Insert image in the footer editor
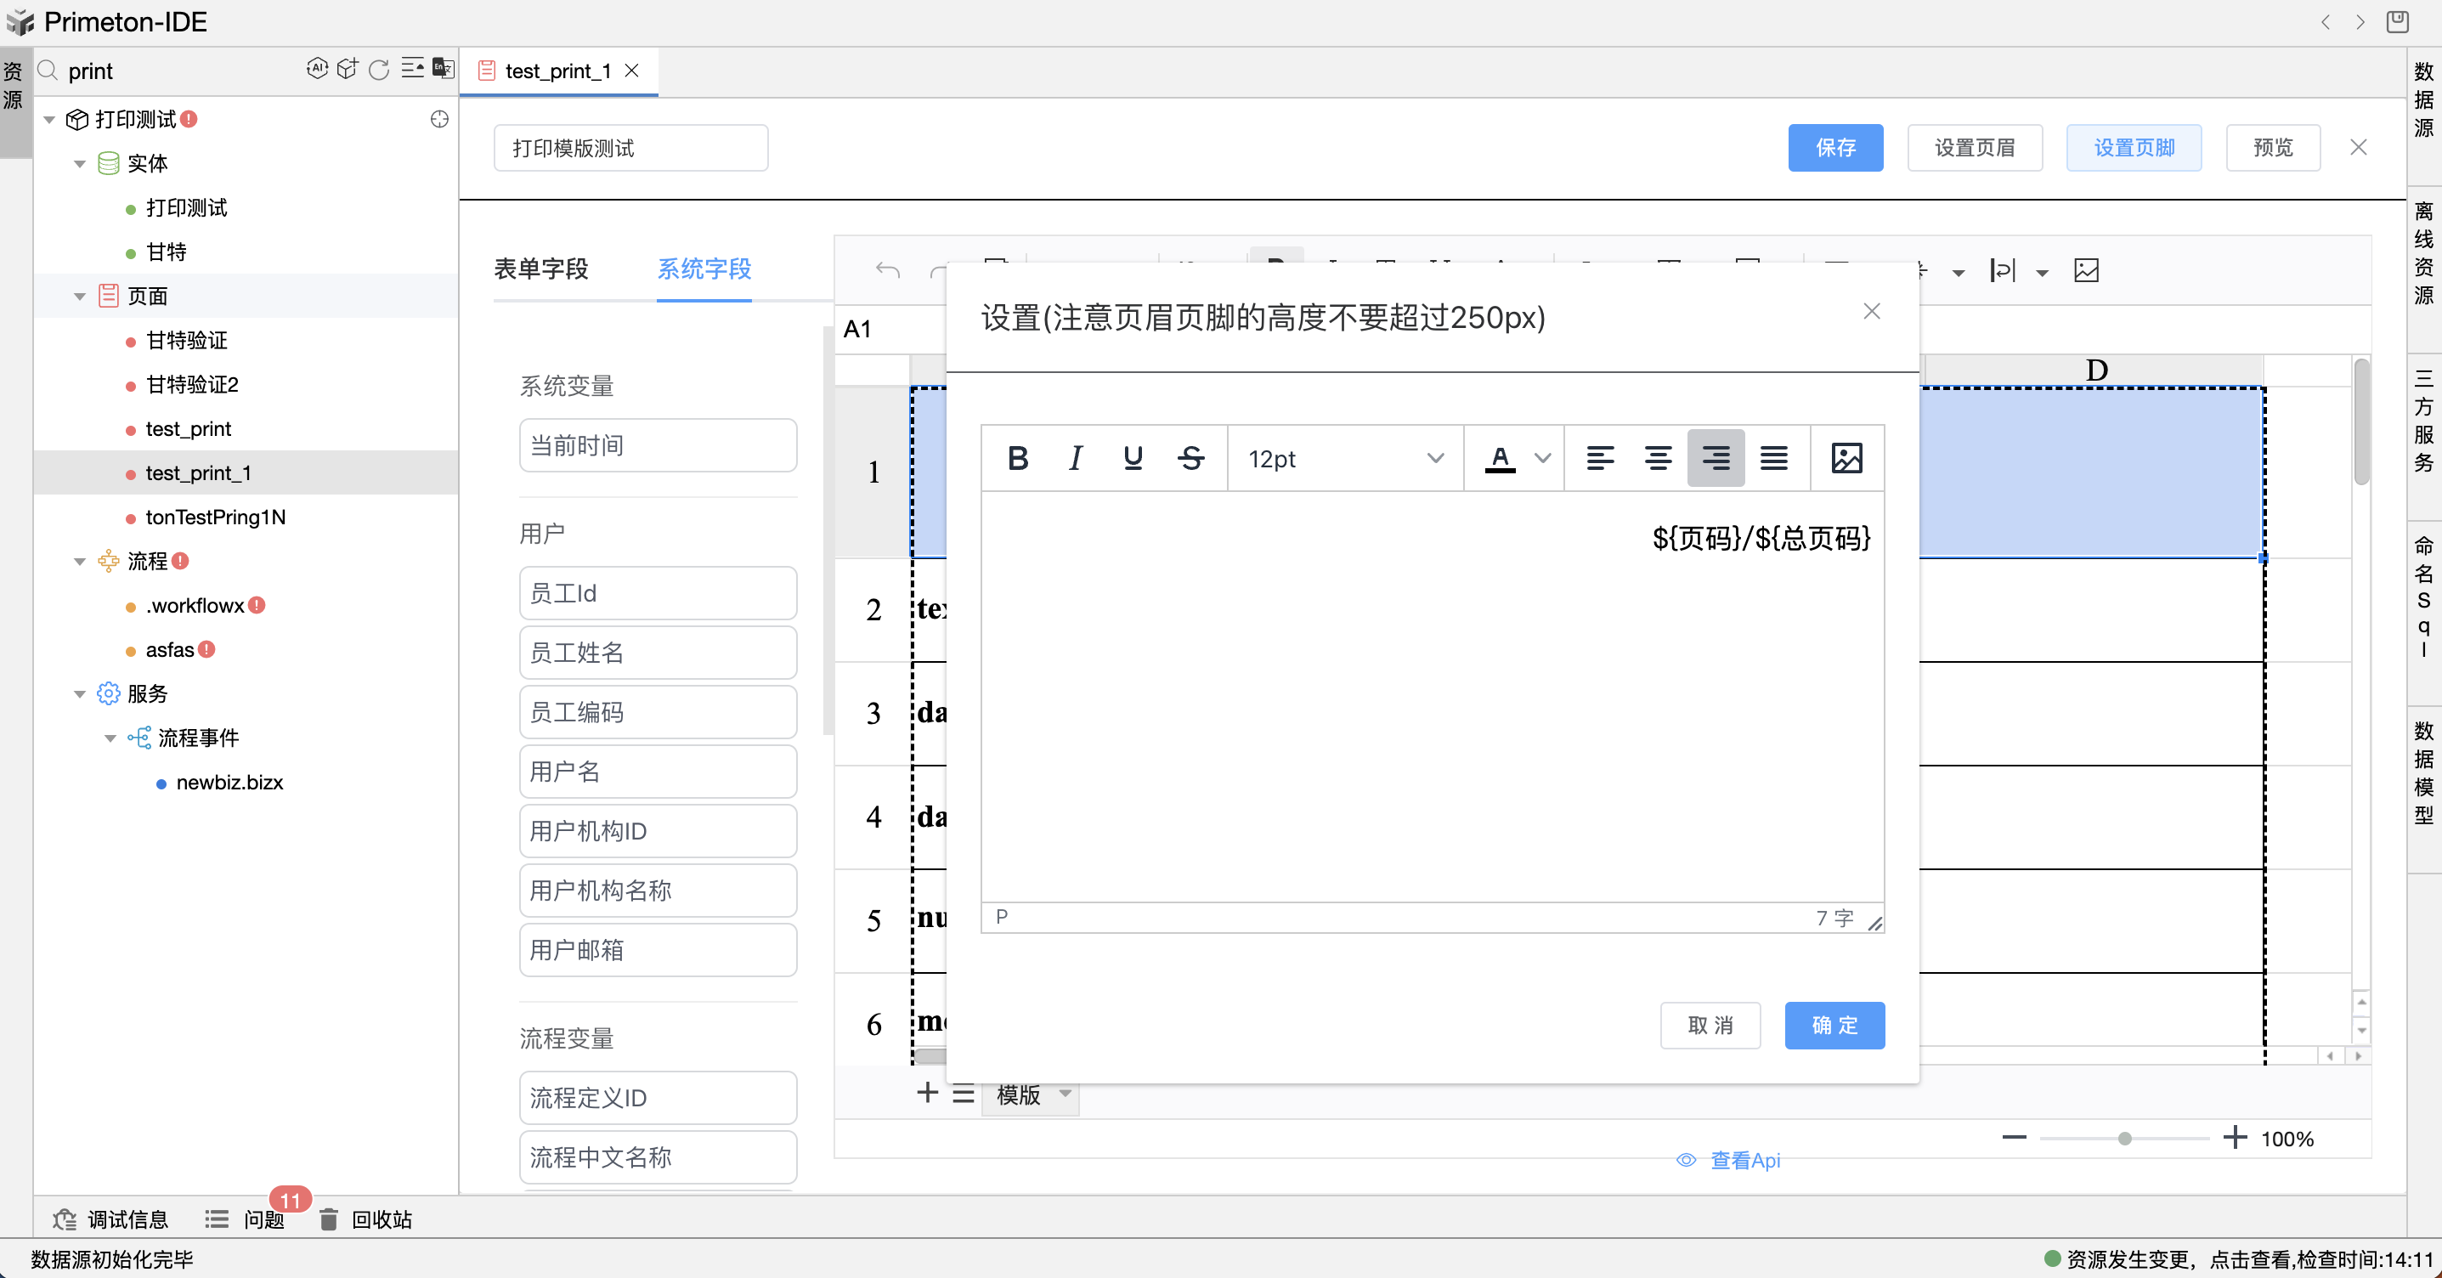Screen dimensions: 2442x1278 pyautogui.click(x=1846, y=459)
